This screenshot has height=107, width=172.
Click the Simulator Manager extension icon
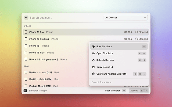[x=25, y=91]
